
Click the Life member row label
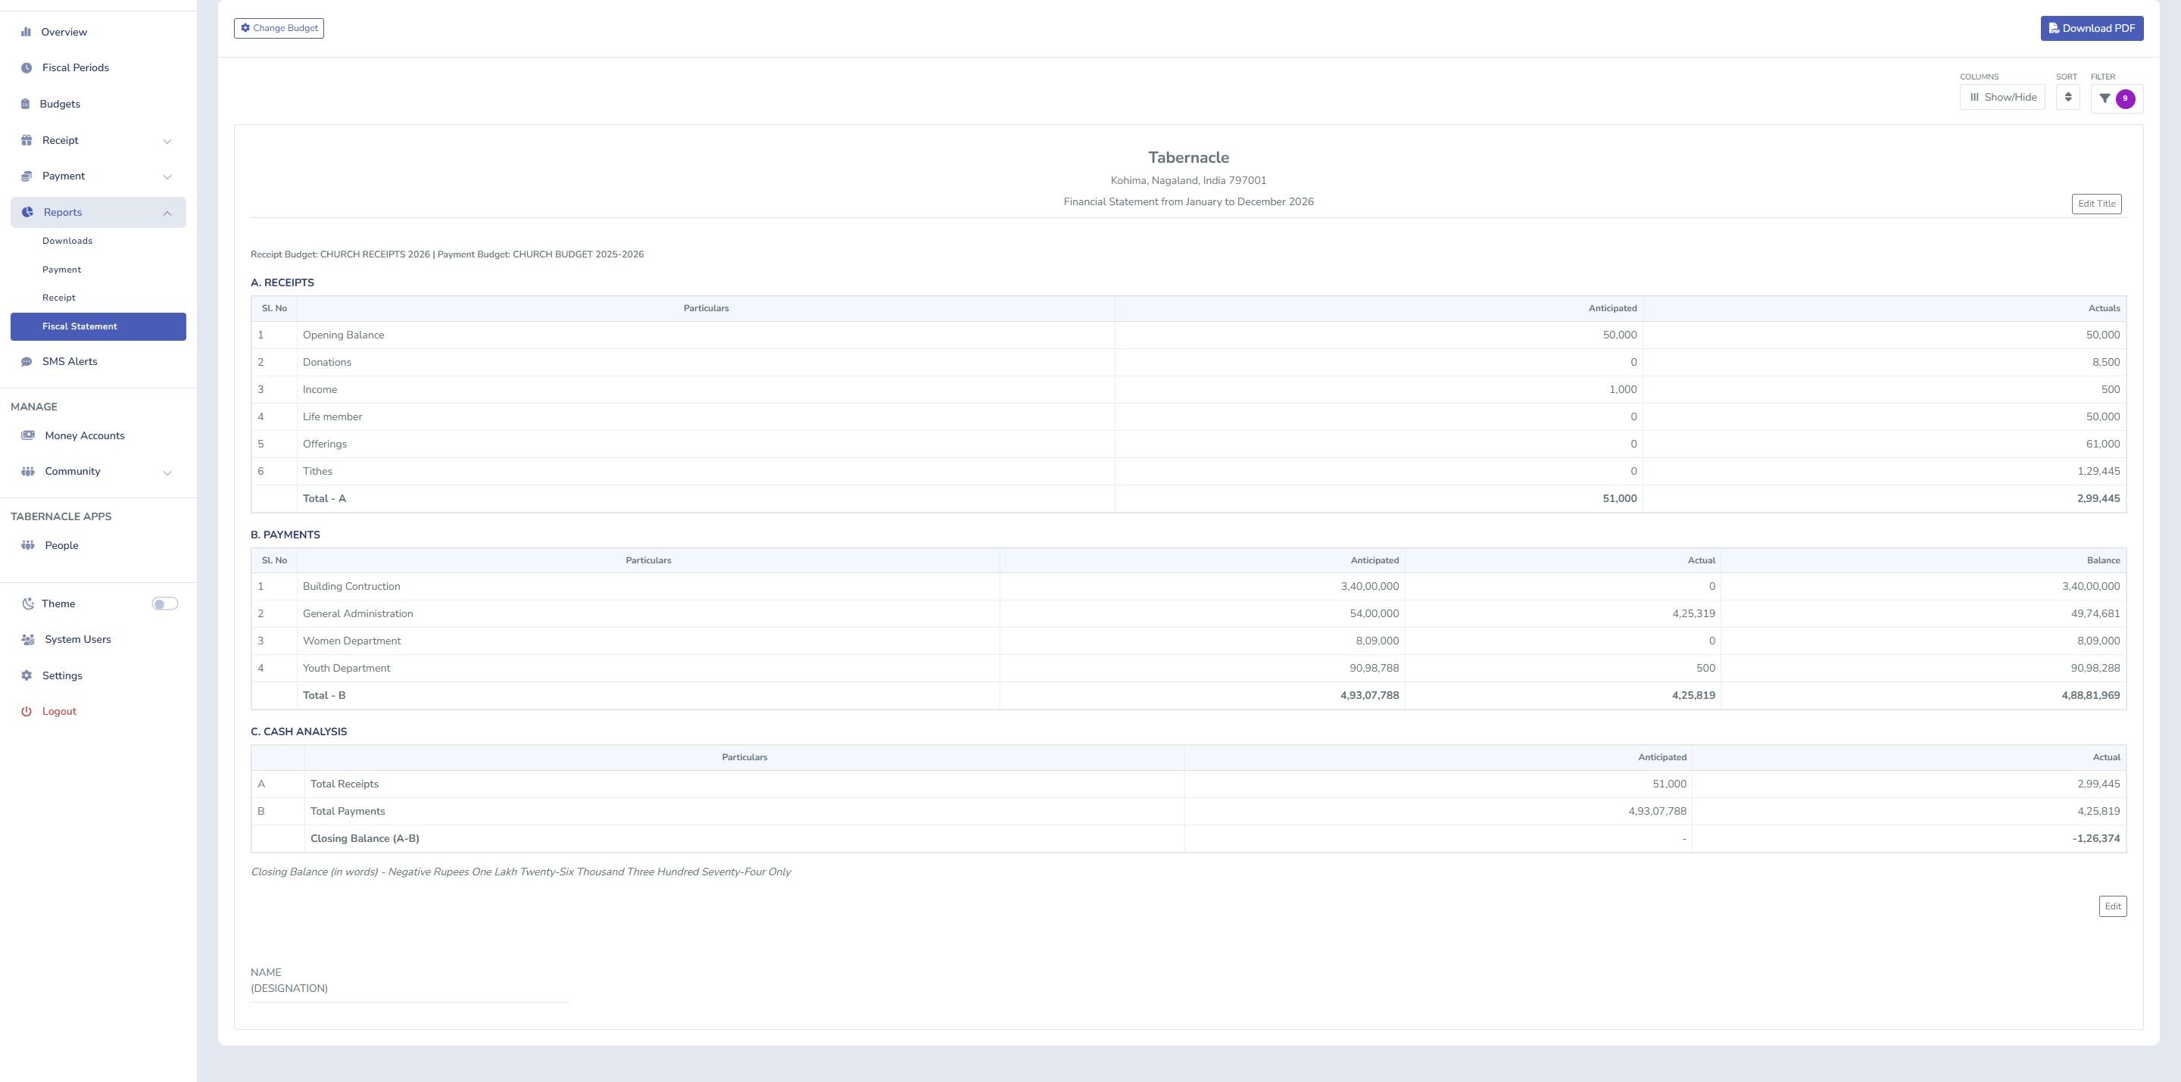(x=332, y=416)
